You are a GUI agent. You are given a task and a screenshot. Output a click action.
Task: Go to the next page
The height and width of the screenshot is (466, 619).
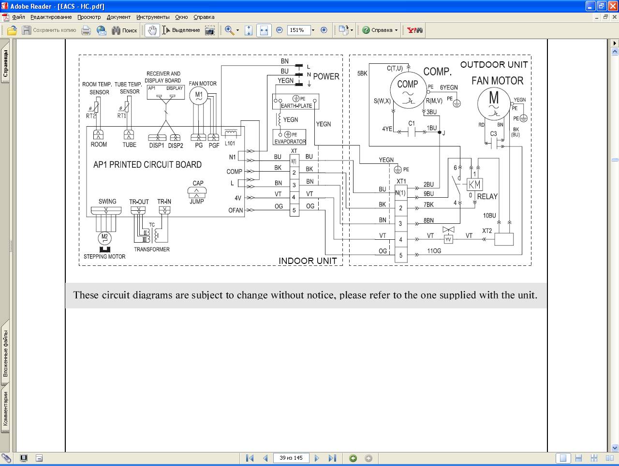[x=317, y=458]
